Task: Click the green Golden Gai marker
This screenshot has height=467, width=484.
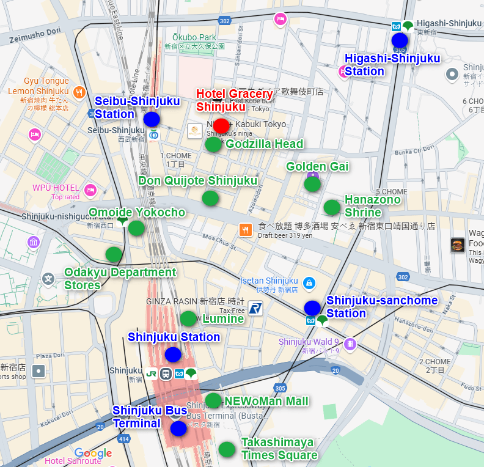Action: (x=312, y=184)
